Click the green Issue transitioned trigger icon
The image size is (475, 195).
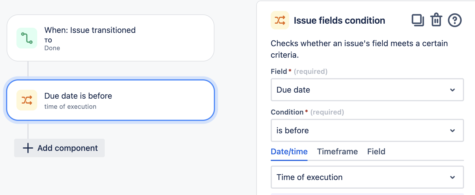click(x=27, y=38)
